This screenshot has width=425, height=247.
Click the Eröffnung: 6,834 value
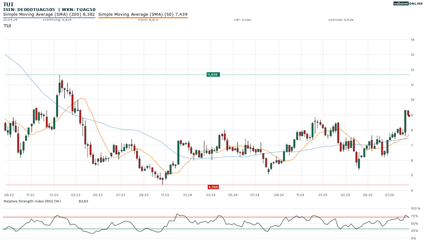[x=57, y=19]
